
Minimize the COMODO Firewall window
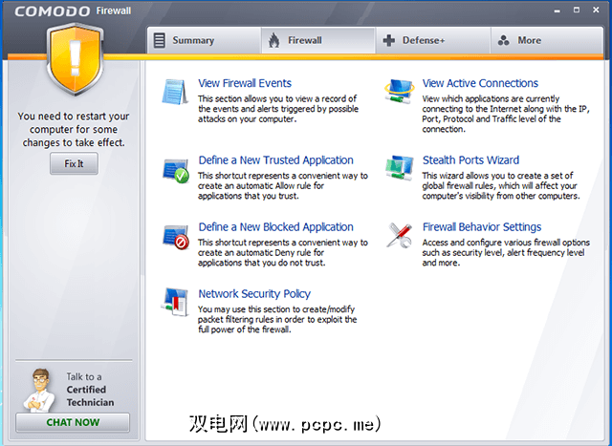557,11
